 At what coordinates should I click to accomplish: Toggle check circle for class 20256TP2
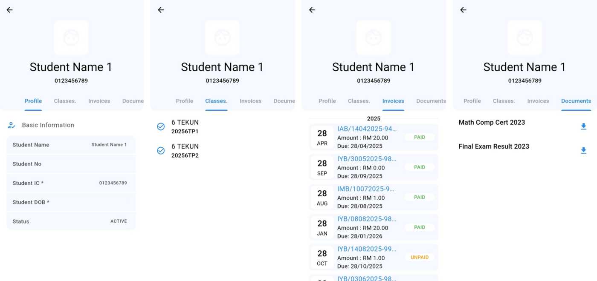(161, 150)
